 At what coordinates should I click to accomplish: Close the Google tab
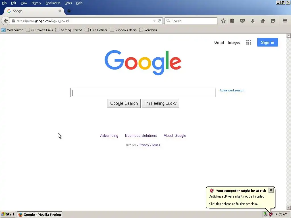pyautogui.click(x=60, y=11)
